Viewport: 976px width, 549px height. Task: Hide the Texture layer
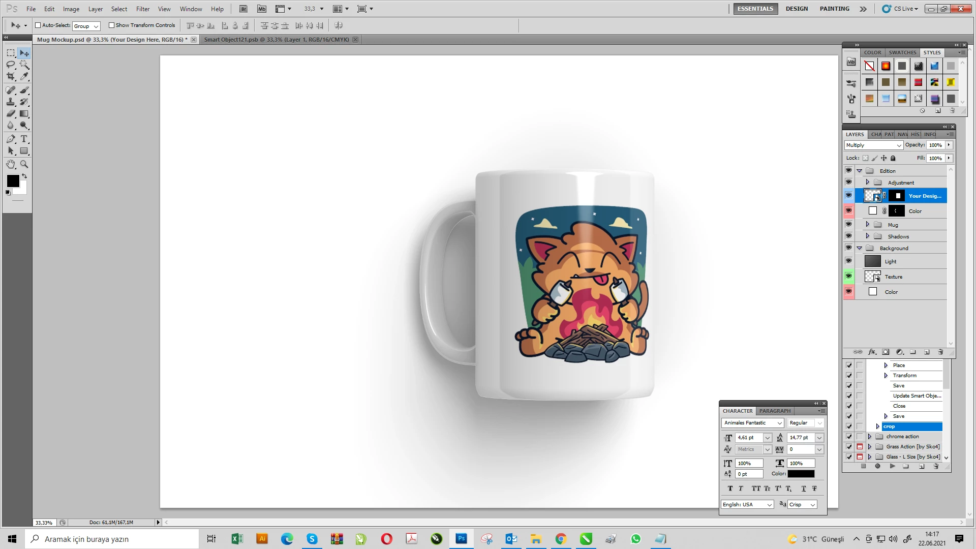[x=848, y=276]
